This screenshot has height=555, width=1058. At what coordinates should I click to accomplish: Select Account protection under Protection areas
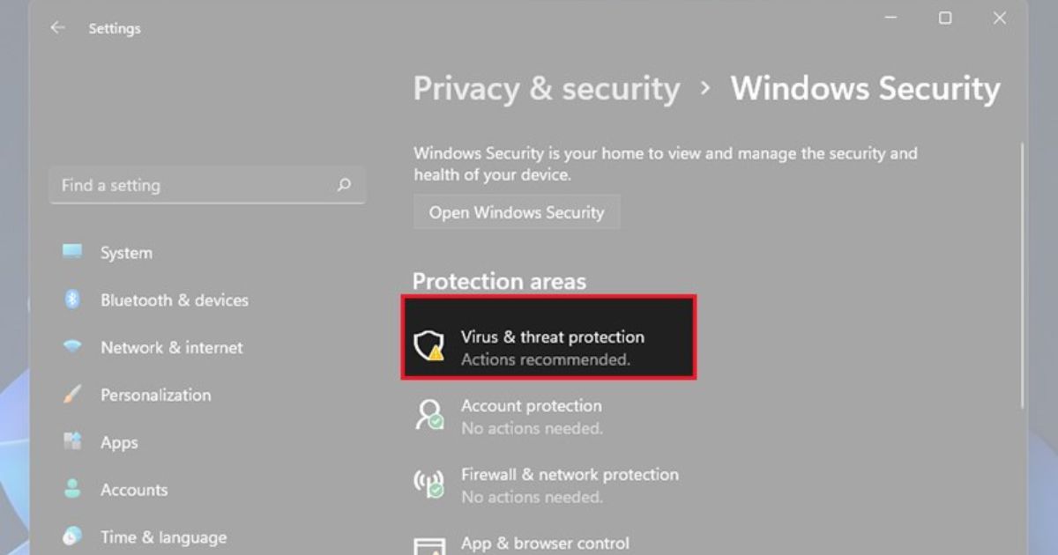531,414
